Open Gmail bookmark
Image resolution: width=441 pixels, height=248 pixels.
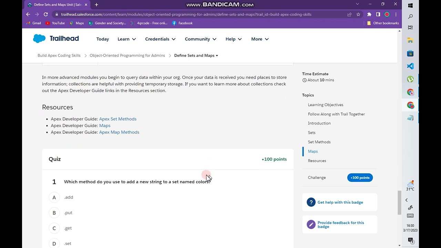pyautogui.click(x=34, y=23)
